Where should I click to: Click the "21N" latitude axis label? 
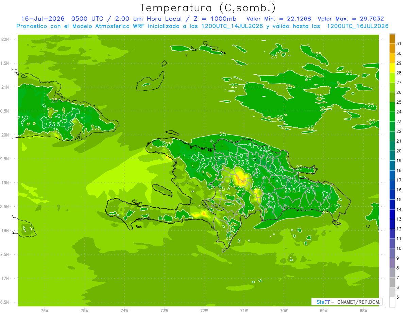click(5, 87)
